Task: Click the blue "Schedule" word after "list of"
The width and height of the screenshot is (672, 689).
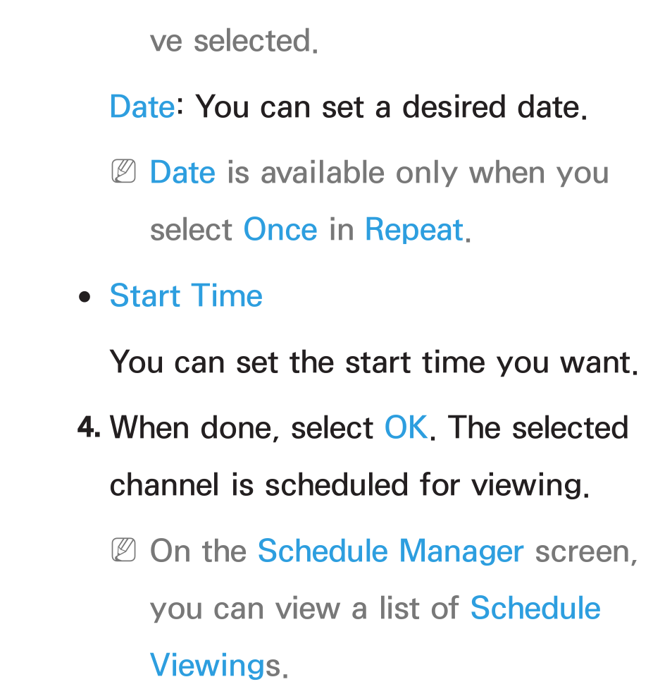Action: point(535,608)
